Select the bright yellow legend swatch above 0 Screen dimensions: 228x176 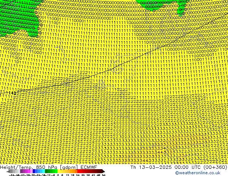[x=59, y=171]
